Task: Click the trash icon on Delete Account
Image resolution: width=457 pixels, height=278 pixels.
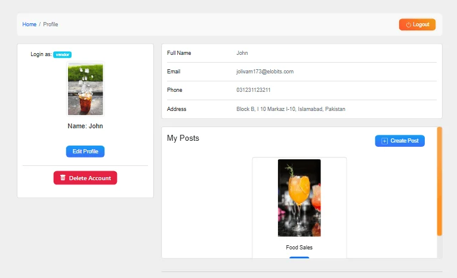Action: point(63,178)
